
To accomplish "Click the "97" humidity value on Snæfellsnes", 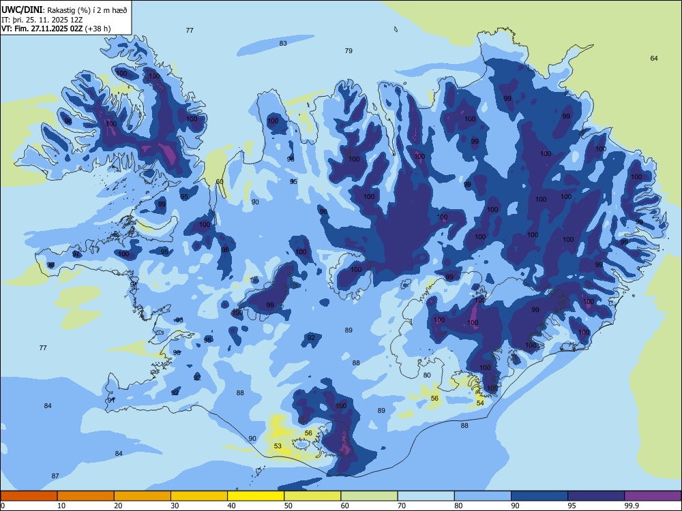I will 76,254.
